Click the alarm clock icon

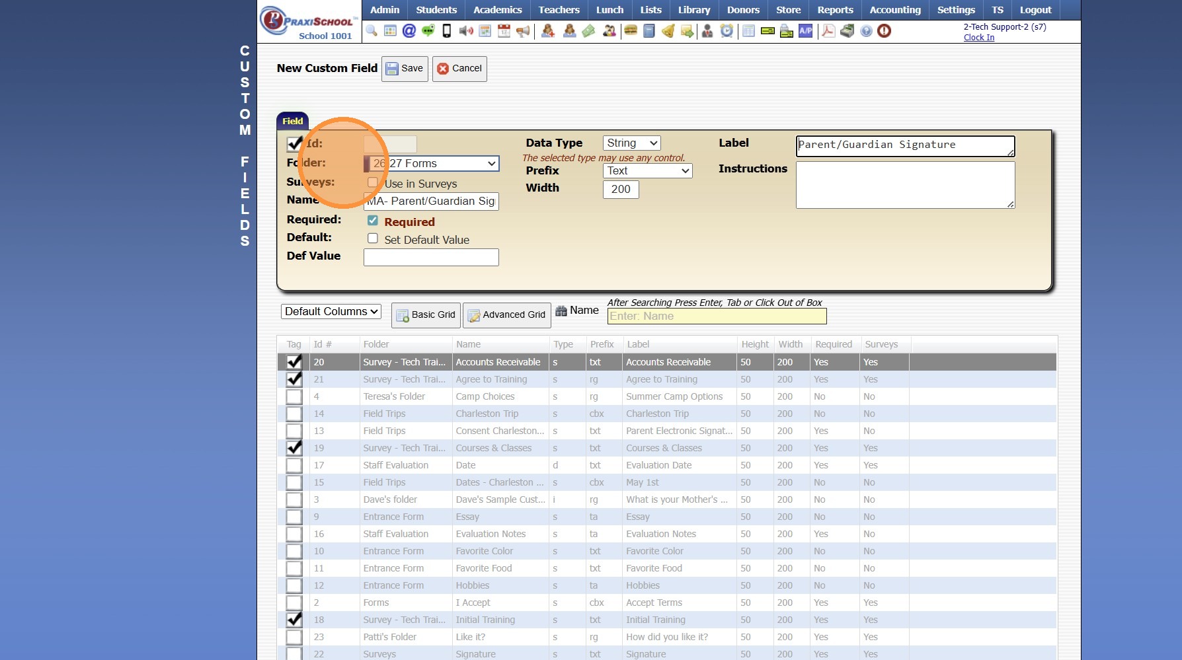(727, 31)
